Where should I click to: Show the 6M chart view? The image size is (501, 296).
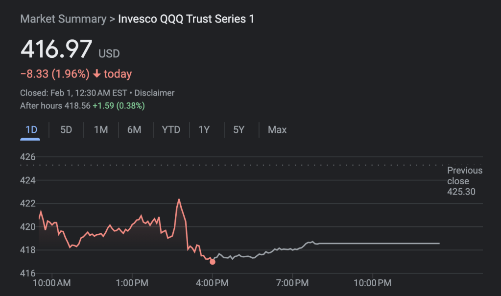[134, 130]
